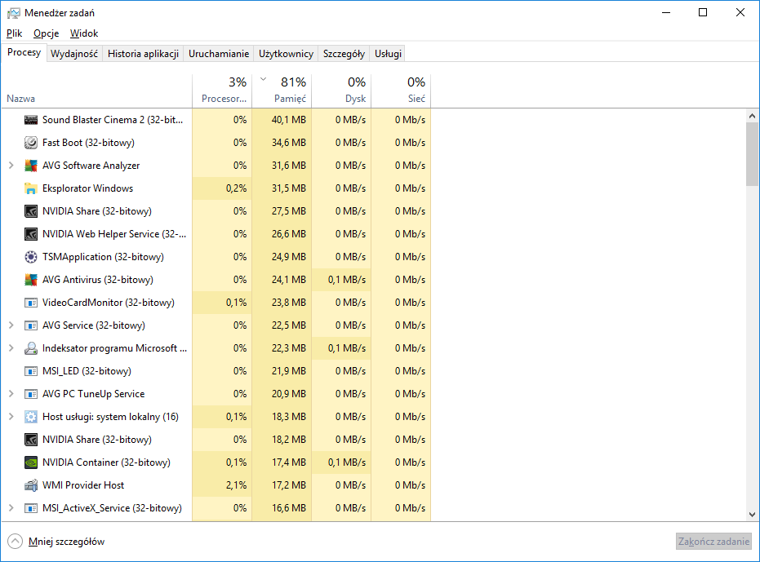Sort by the Sieć column header

[401, 91]
